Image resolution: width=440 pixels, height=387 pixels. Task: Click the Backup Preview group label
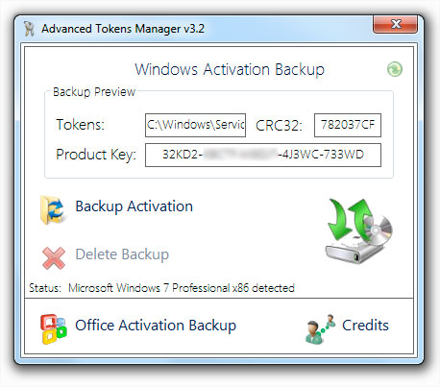(x=94, y=92)
